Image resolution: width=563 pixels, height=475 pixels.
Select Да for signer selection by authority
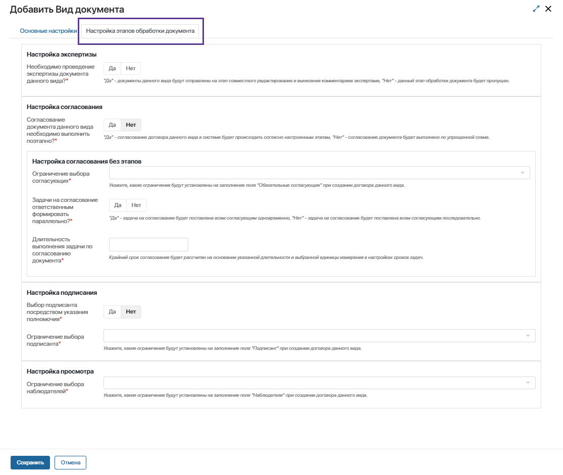click(x=112, y=312)
